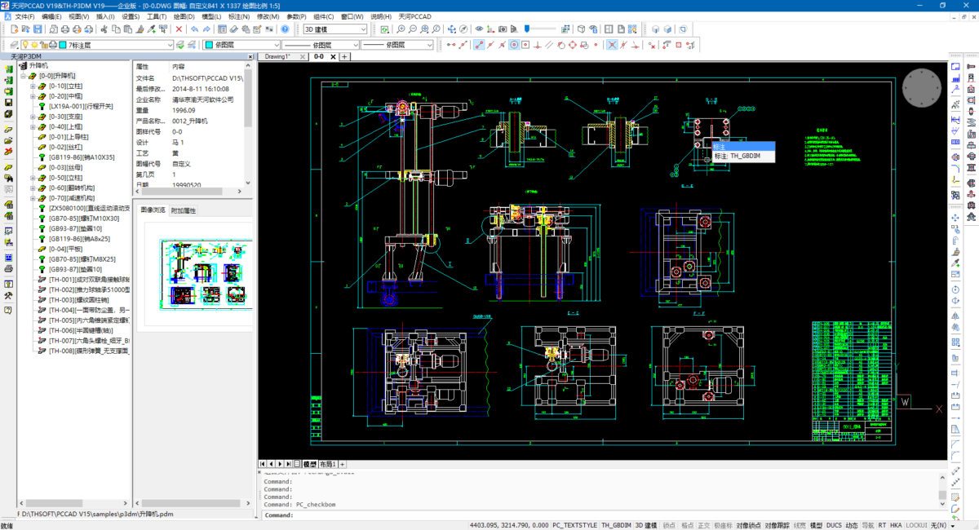Open the 3D 建模 workspace dropdown
Viewport: 979px width, 530px height.
(x=335, y=29)
